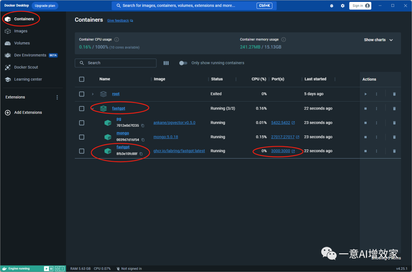Open image ghcr.io/labring/fastgpt:latest link

(179, 151)
